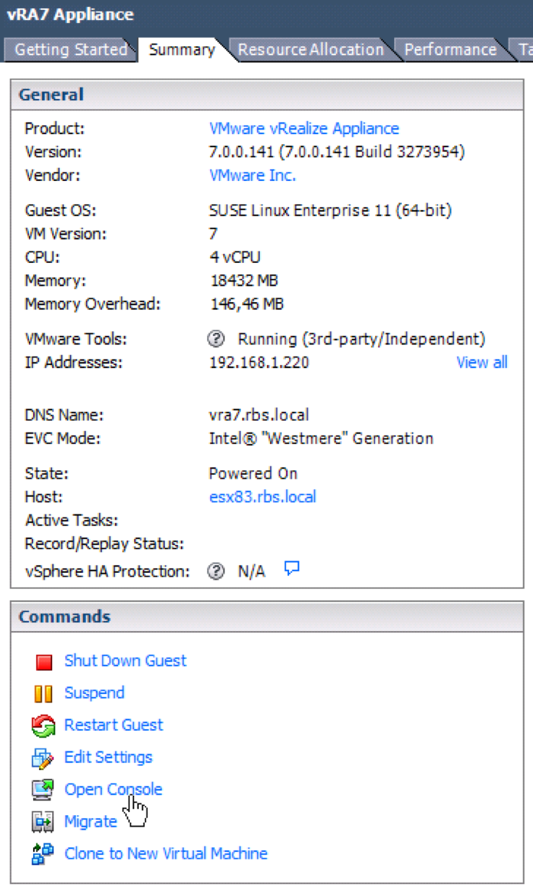This screenshot has width=533, height=891.
Task: Click the memory value 18432 MB
Action: point(244,281)
